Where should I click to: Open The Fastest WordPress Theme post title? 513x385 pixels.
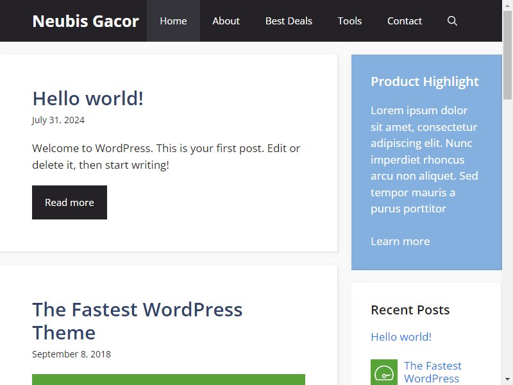(137, 321)
